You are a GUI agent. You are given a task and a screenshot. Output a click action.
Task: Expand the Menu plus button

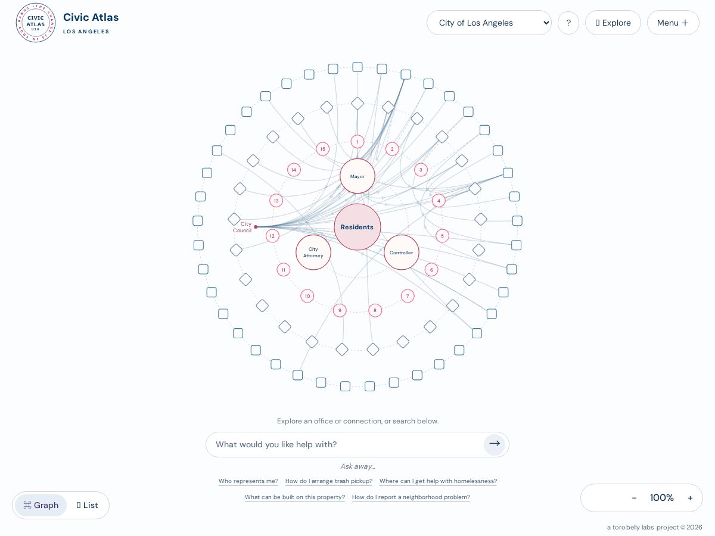(673, 23)
